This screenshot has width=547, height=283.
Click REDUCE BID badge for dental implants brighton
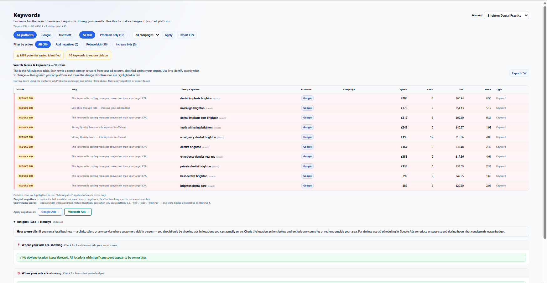pos(26,98)
